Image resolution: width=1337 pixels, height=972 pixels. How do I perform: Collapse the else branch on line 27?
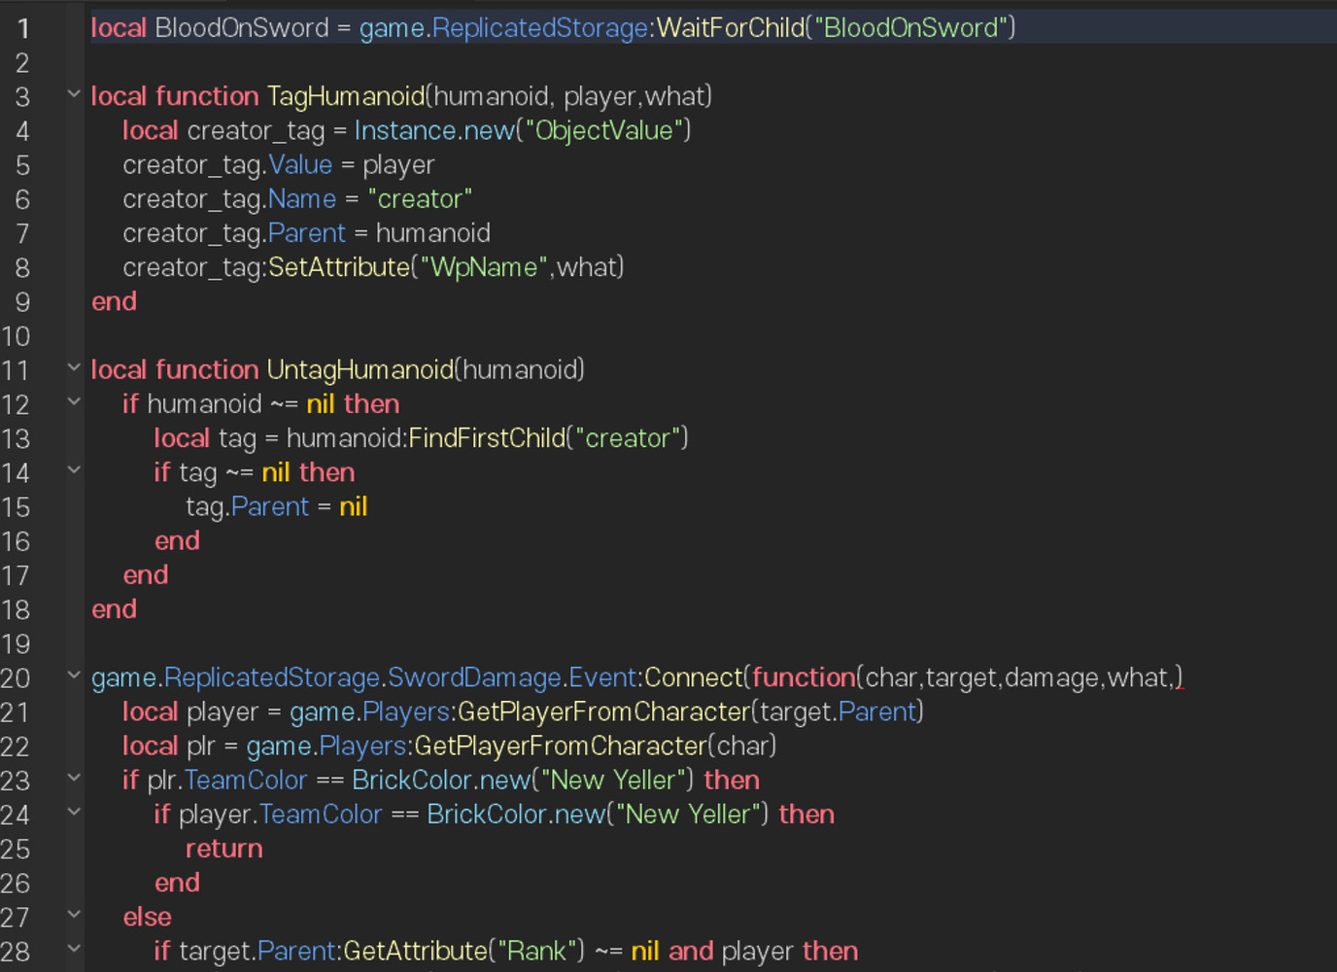(74, 915)
